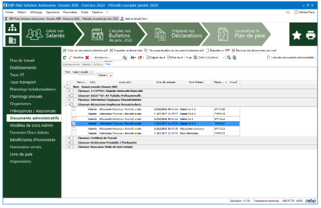Image resolution: width=321 pixels, height=208 pixels.
Task: Click Envoyer des documents par mail
Action: [x=254, y=50]
